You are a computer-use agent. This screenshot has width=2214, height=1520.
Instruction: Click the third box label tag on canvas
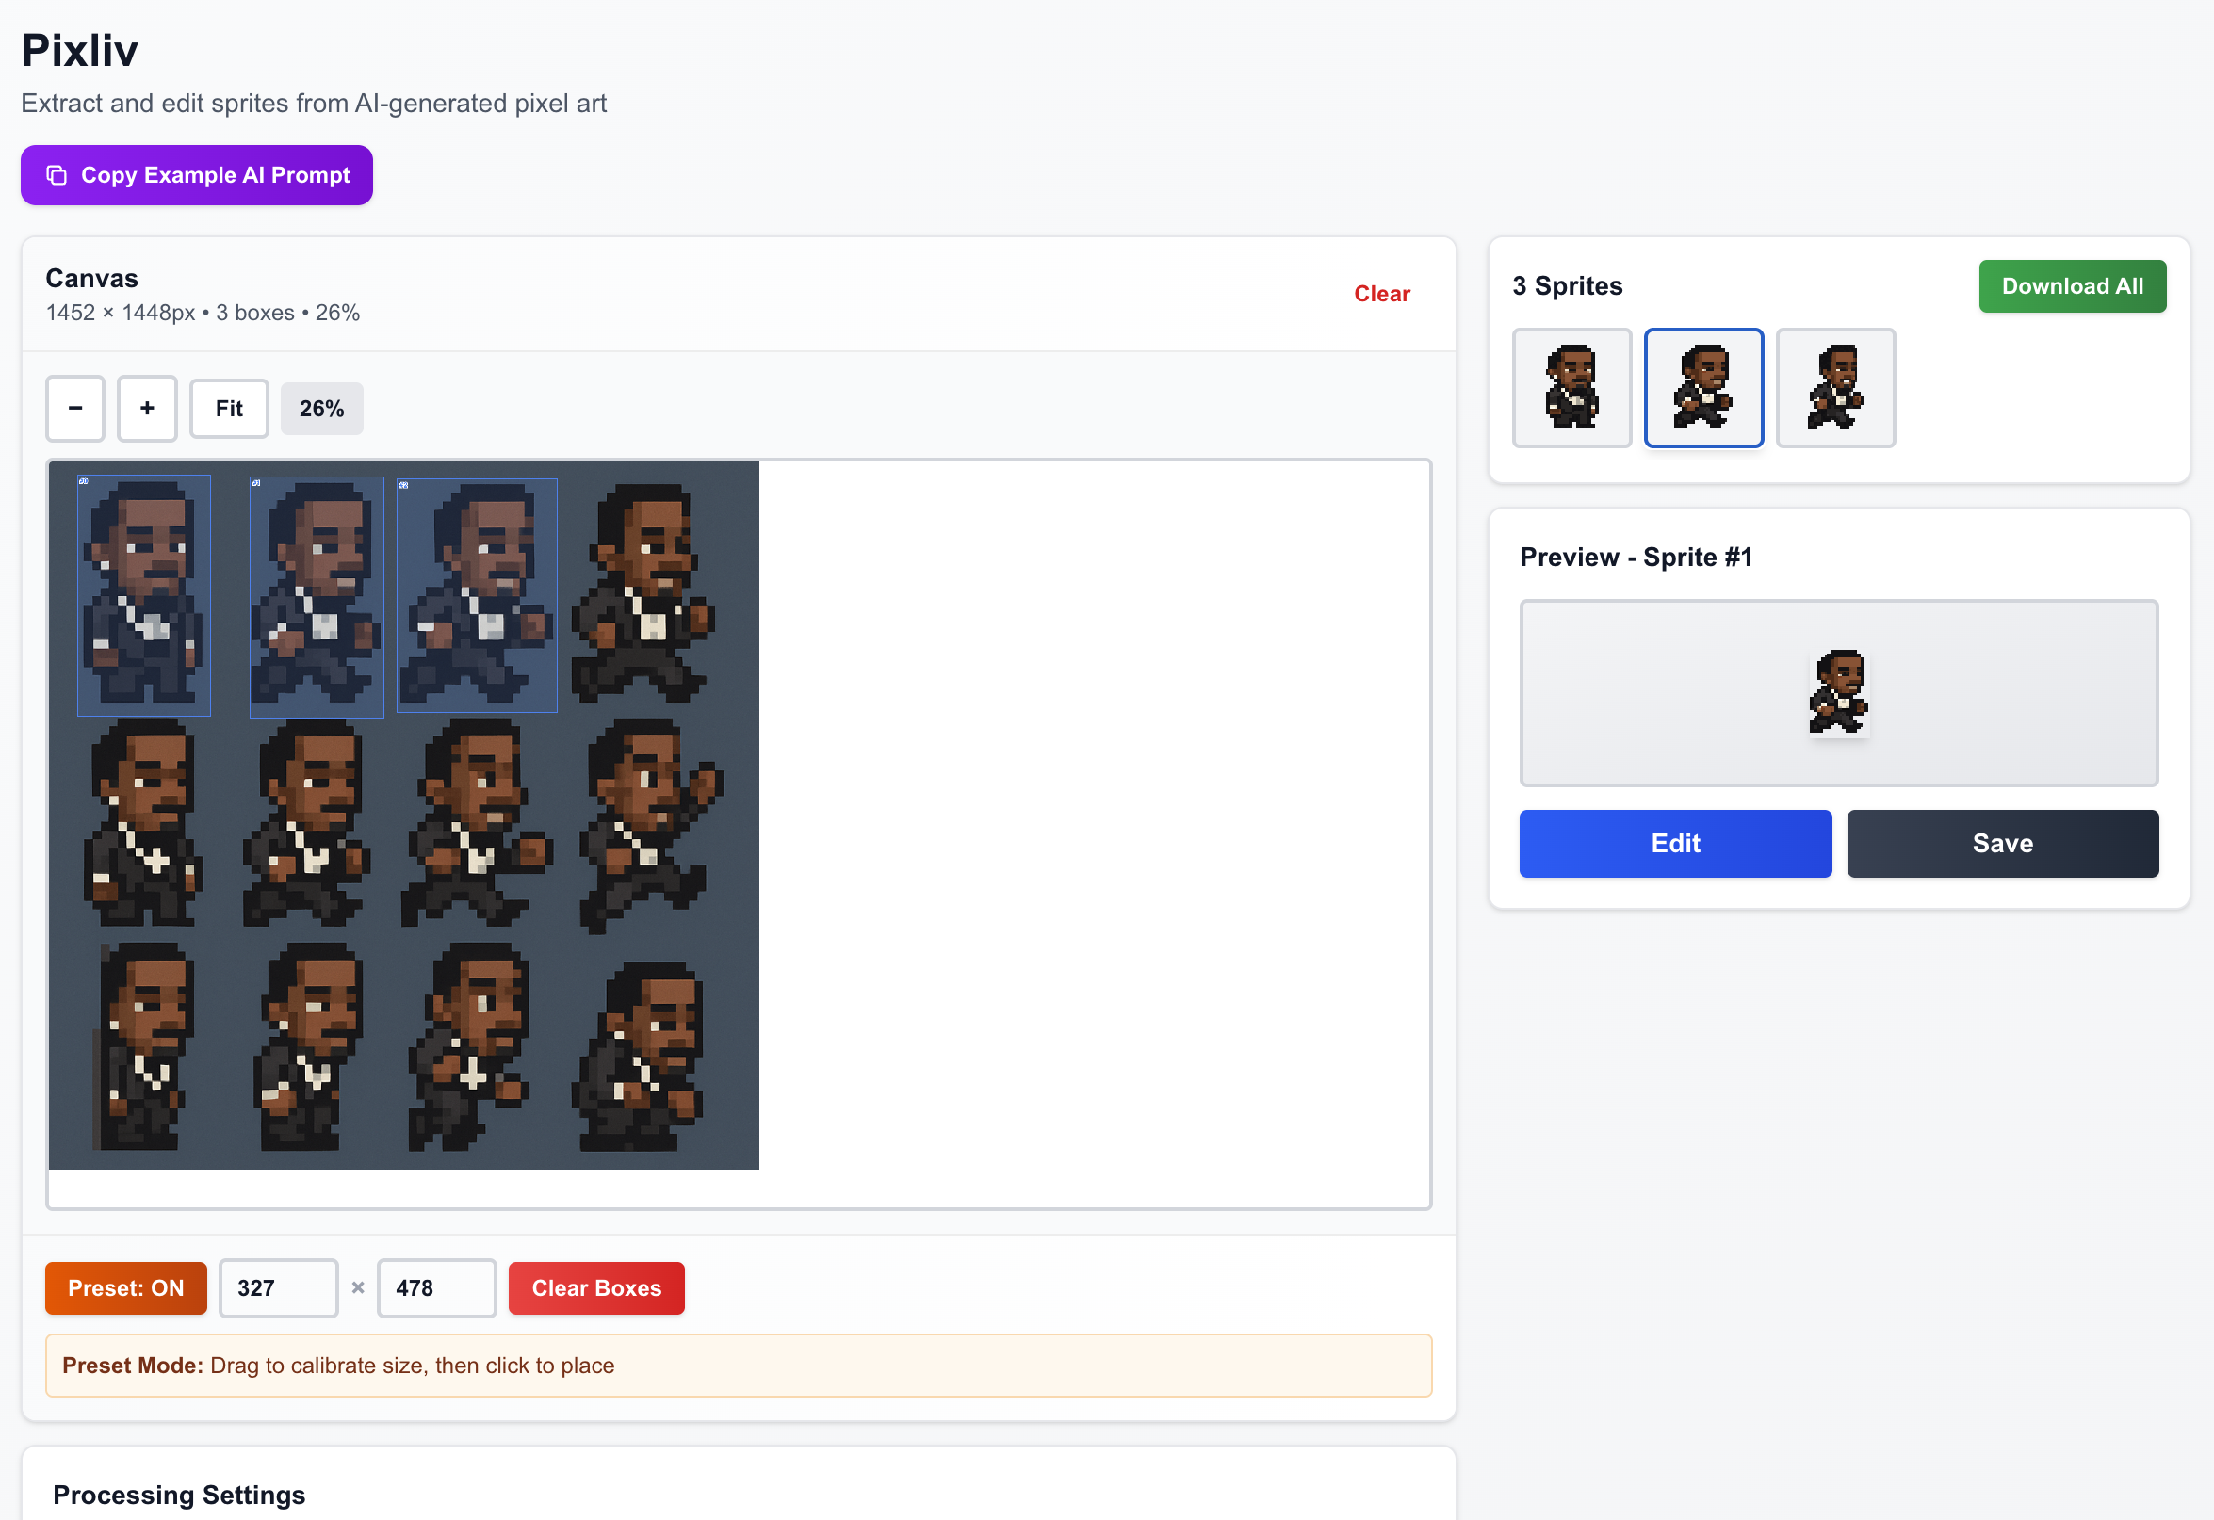point(403,485)
